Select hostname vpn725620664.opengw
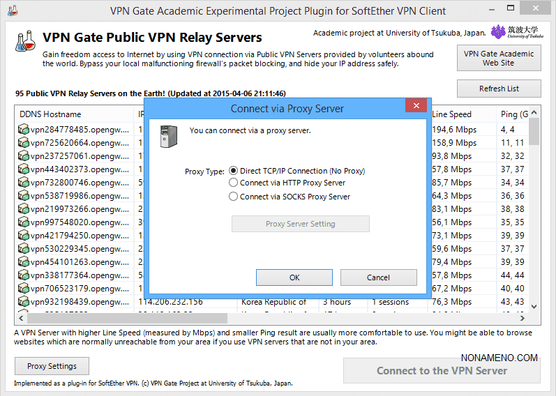556x396 pixels. pyautogui.click(x=80, y=143)
